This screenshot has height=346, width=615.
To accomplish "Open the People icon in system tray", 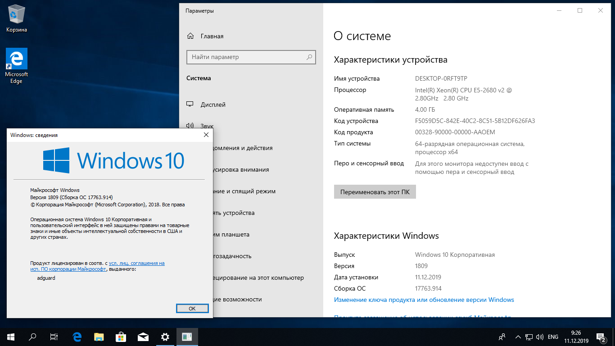I will click(x=502, y=337).
